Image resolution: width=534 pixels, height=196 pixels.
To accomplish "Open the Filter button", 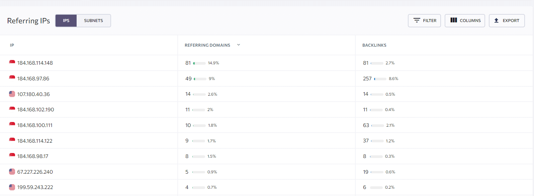I will 424,21.
